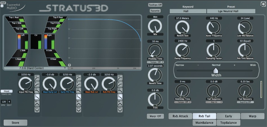Image resolution: width=267 pixels, height=127 pixels.
Task: Click the Rvb Time Balance knob
Action: (245, 50)
